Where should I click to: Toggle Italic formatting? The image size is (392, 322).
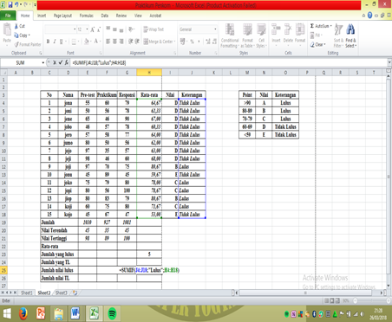[55, 42]
